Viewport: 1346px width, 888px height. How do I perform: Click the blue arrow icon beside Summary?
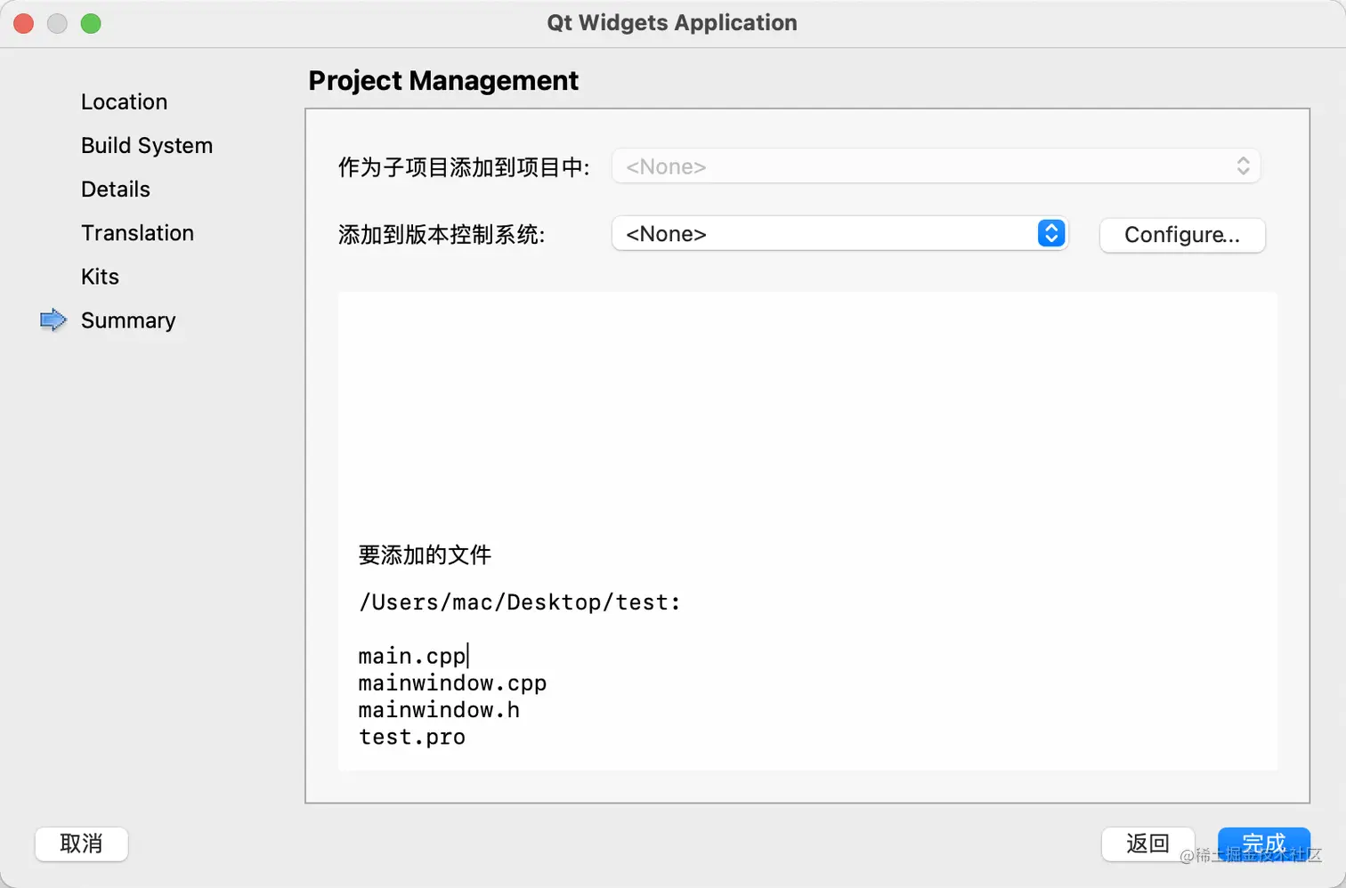[53, 320]
